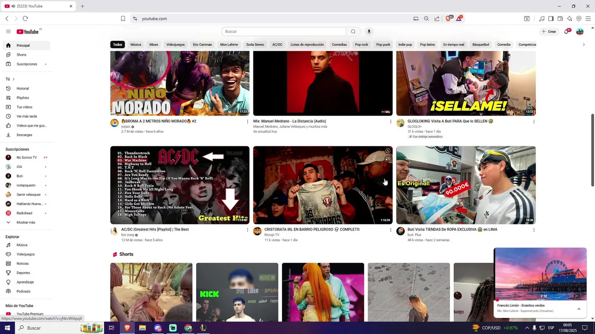Open Brave main menu icon
595x334 pixels.
click(x=588, y=19)
